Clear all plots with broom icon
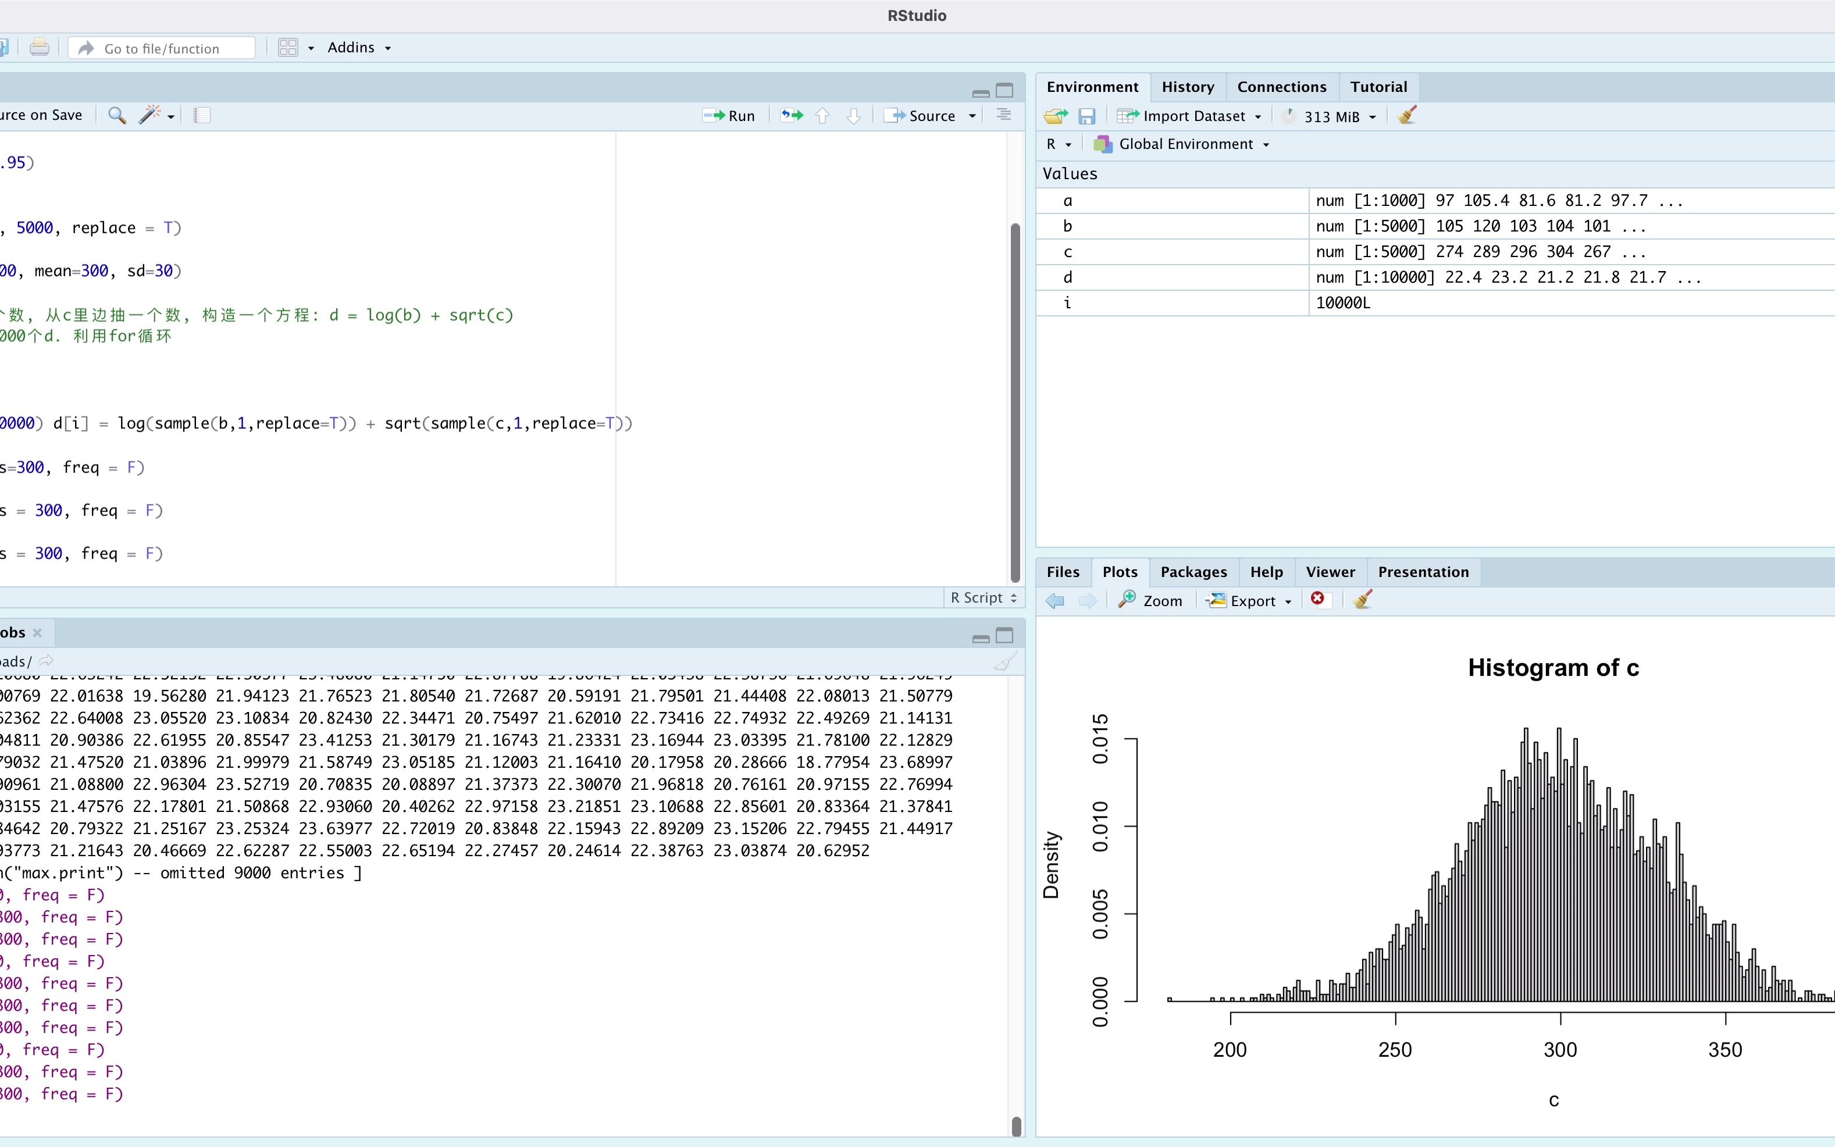Screen dimensions: 1835x1147 (x=1362, y=599)
